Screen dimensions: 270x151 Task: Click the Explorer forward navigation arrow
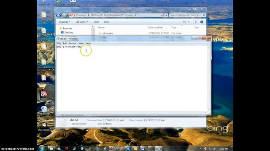[x=64, y=15]
